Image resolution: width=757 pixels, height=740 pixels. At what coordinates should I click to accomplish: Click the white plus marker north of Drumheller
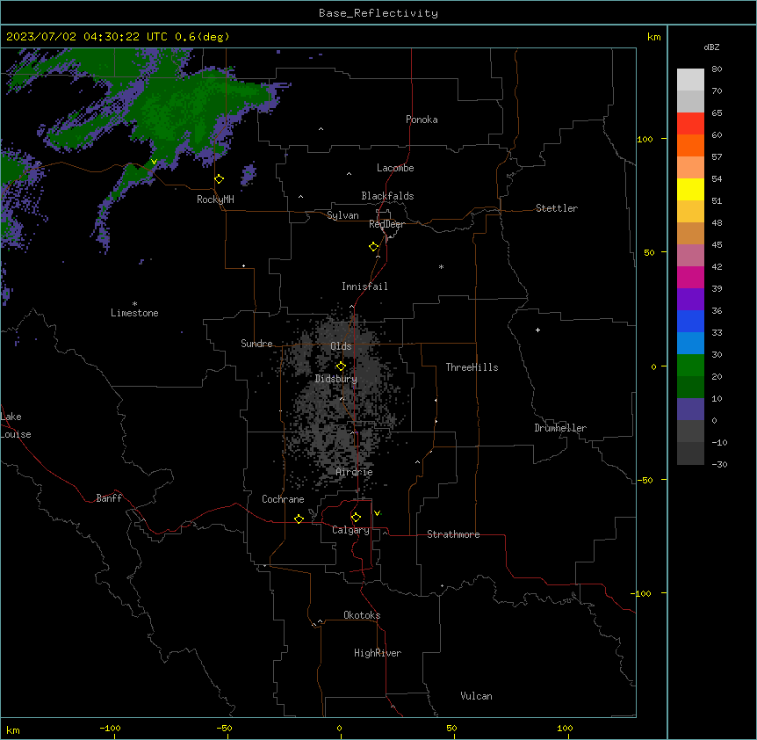[537, 330]
